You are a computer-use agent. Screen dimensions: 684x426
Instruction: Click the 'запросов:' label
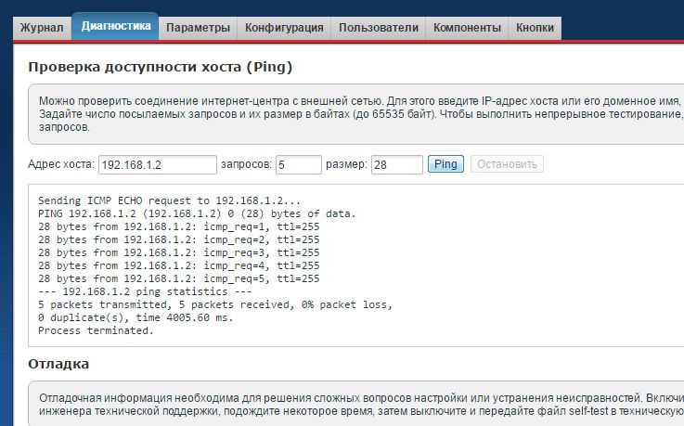(247, 164)
